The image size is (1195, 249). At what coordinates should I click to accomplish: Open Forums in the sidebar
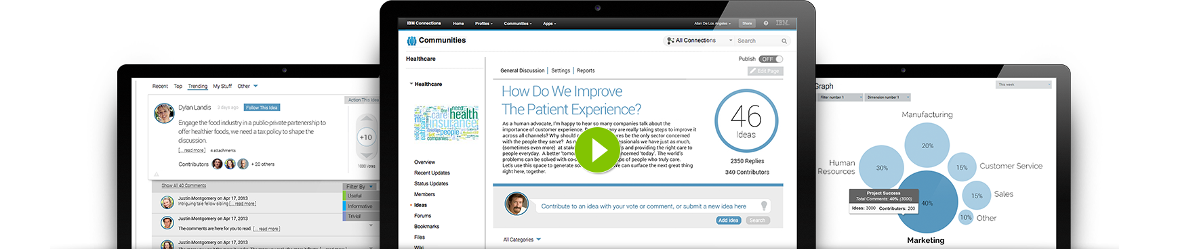point(423,216)
